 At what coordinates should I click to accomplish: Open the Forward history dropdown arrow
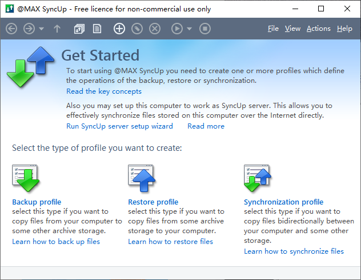tap(42, 29)
